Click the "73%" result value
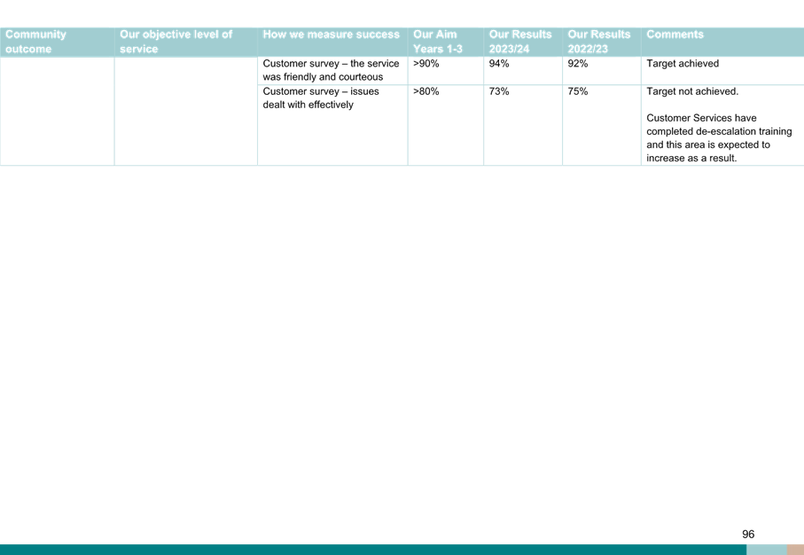Viewport: 804px width, 555px height. tap(499, 91)
